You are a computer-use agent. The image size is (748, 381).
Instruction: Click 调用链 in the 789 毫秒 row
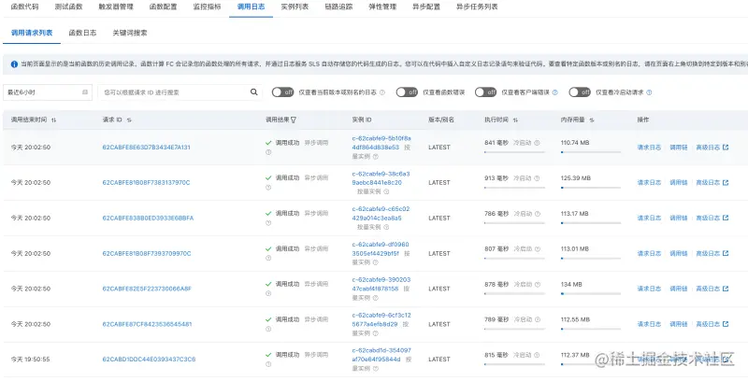(679, 324)
